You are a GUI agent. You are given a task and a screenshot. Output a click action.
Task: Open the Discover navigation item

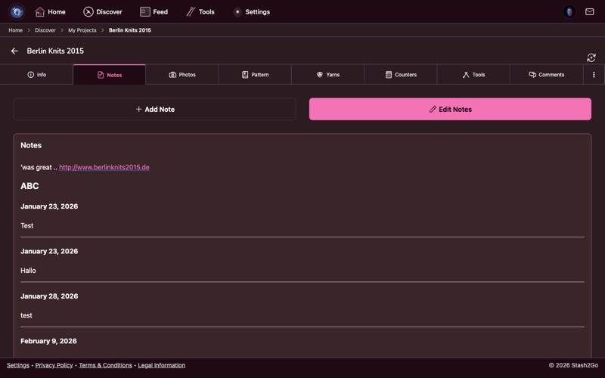[103, 12]
